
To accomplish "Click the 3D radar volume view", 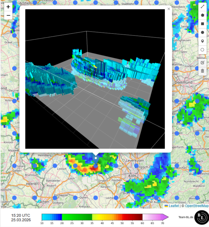I will tap(95, 79).
